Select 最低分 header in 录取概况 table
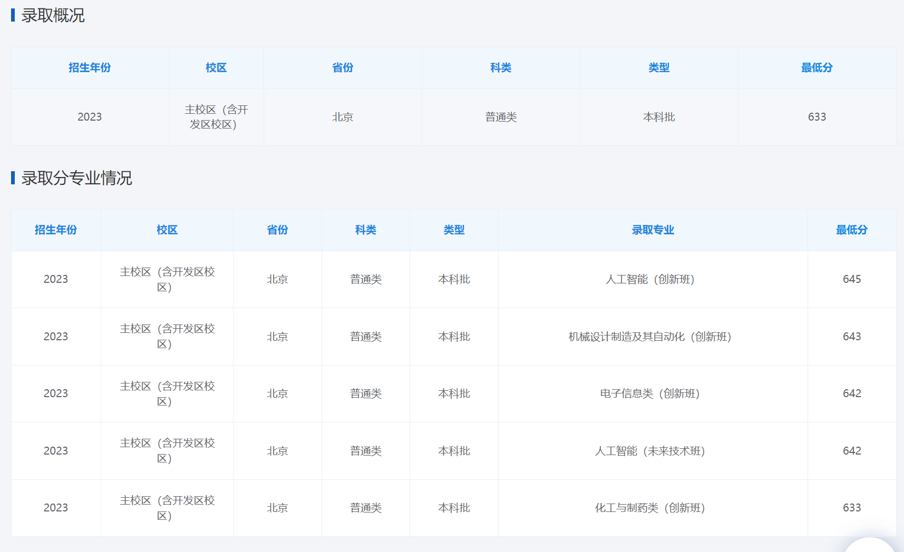Image resolution: width=904 pixels, height=552 pixels. click(816, 68)
